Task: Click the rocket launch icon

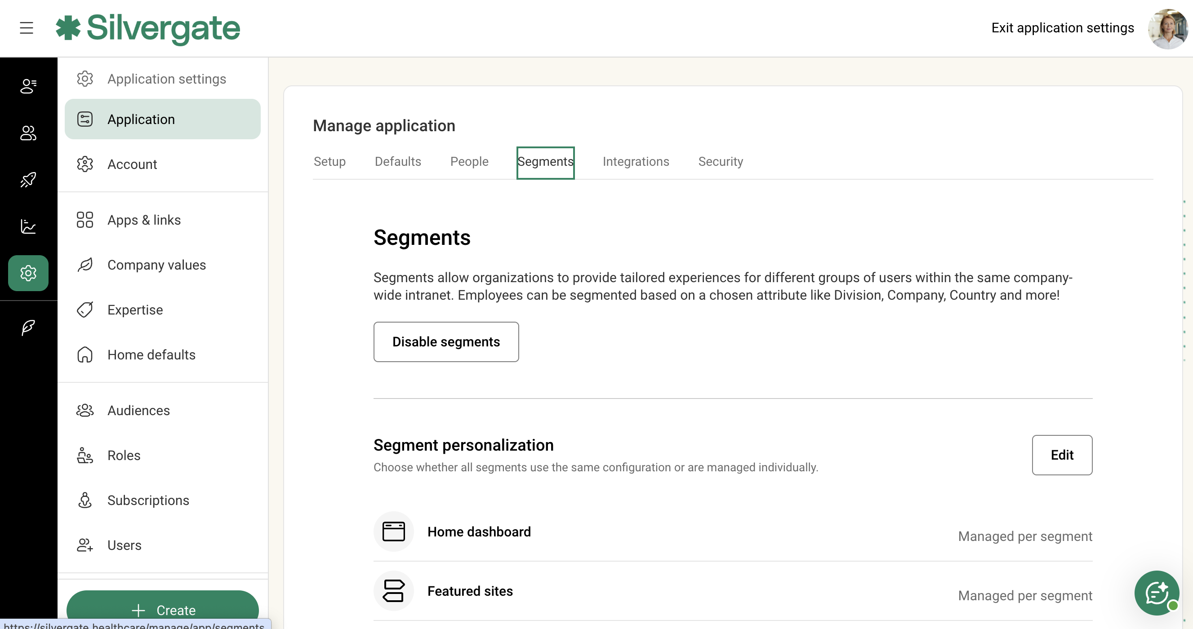Action: (x=28, y=180)
